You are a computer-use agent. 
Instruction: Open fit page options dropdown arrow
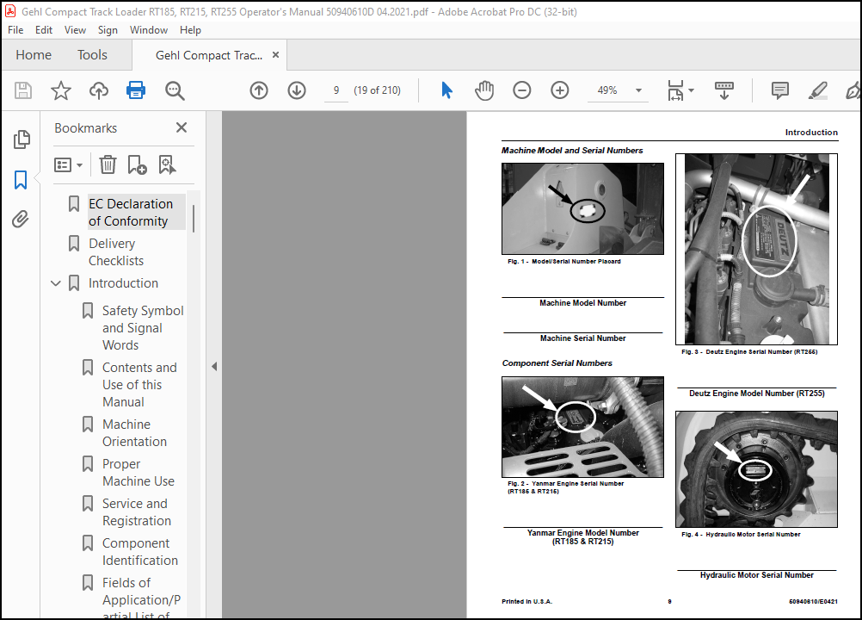(692, 90)
